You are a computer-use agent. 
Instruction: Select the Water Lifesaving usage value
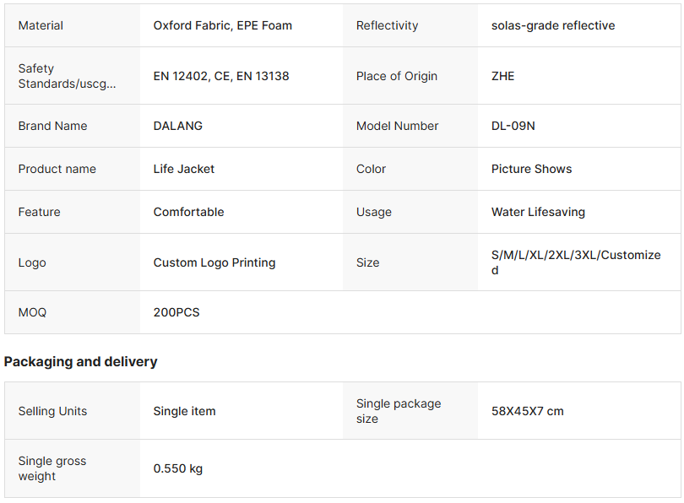[538, 212]
